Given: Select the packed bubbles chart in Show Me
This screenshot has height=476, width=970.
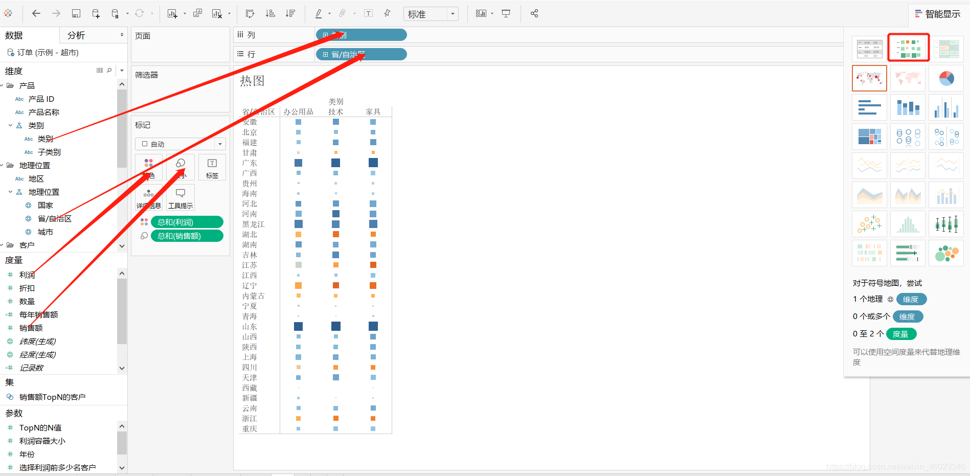Looking at the screenshot, I should coord(946,253).
